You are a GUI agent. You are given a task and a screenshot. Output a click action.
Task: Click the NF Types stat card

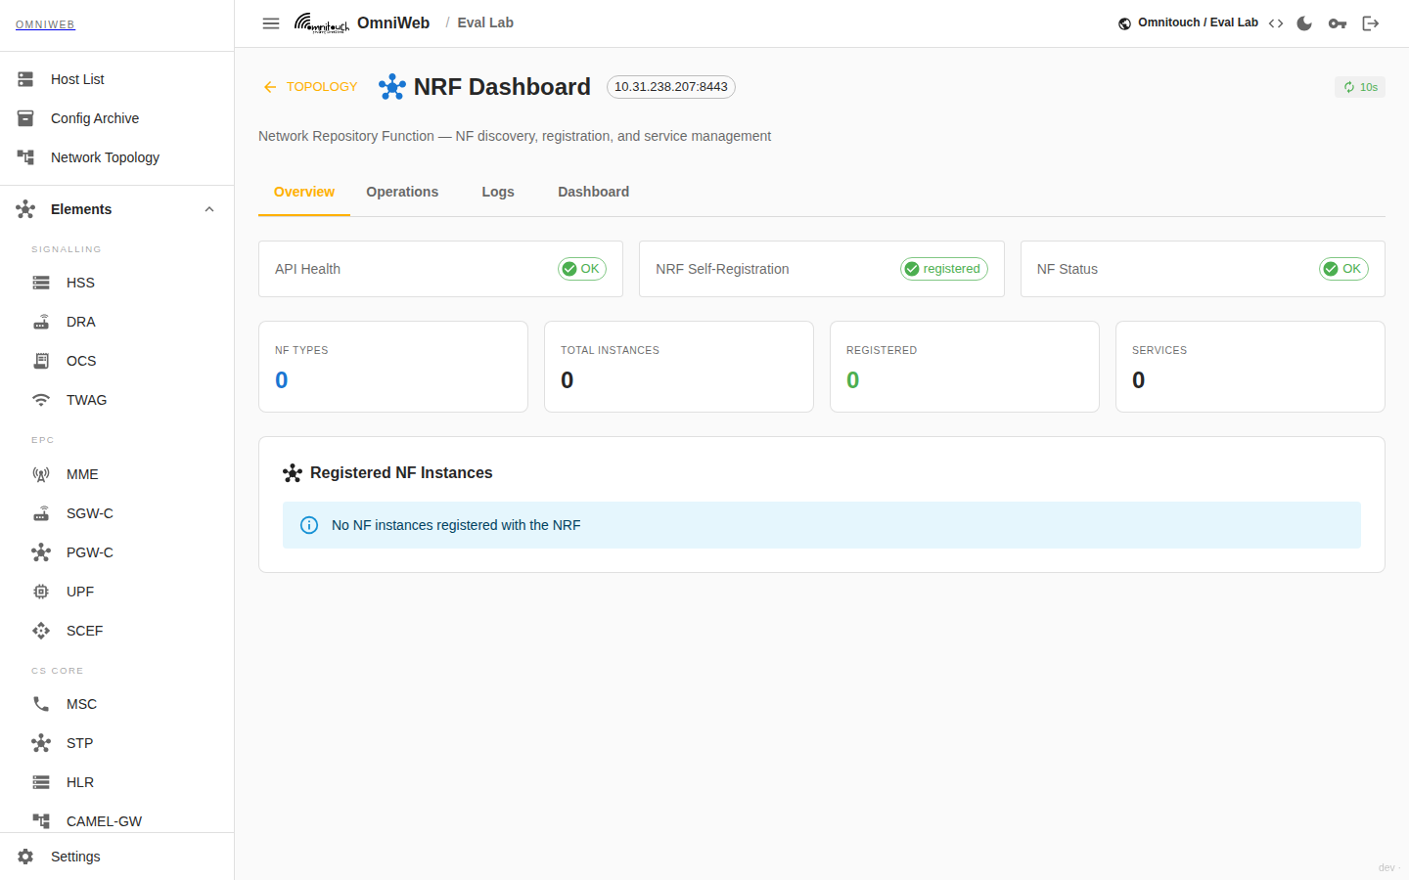click(393, 367)
